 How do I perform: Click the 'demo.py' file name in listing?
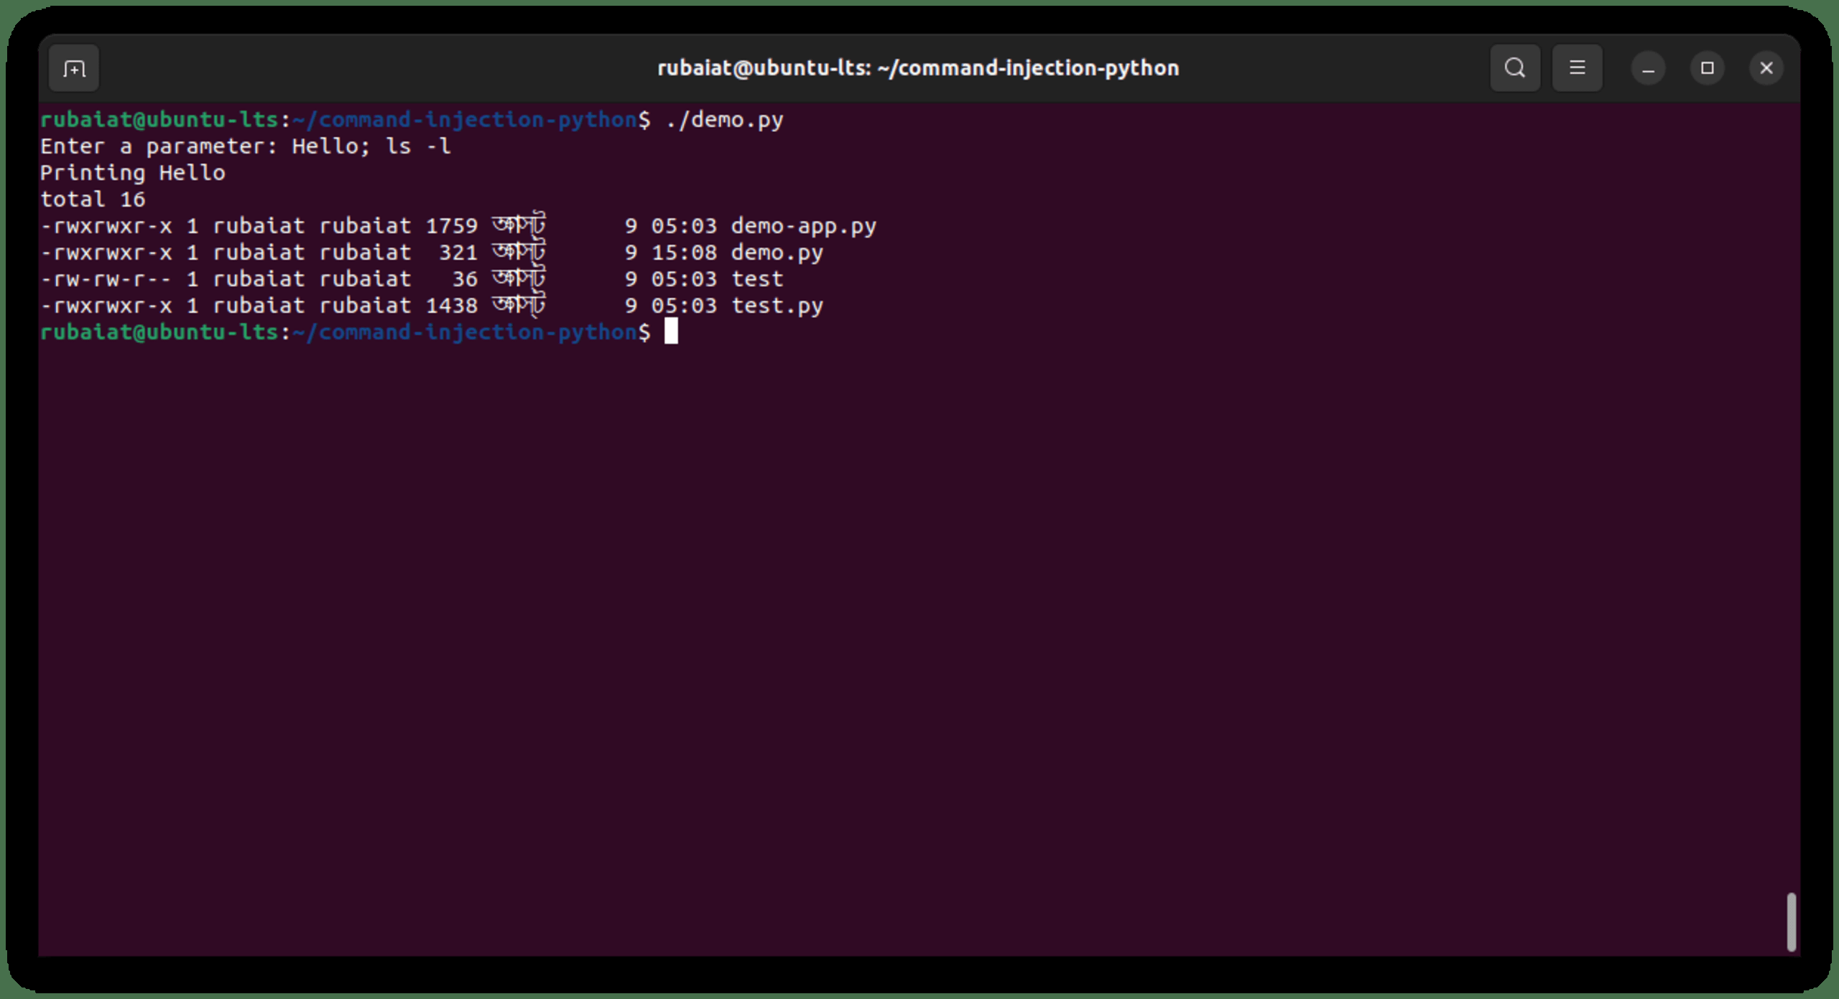[777, 253]
